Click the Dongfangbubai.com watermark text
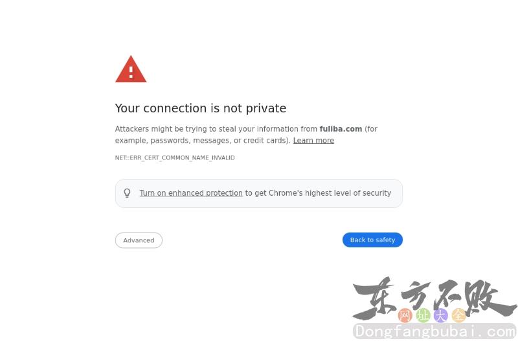This screenshot has width=518, height=341. tap(434, 331)
